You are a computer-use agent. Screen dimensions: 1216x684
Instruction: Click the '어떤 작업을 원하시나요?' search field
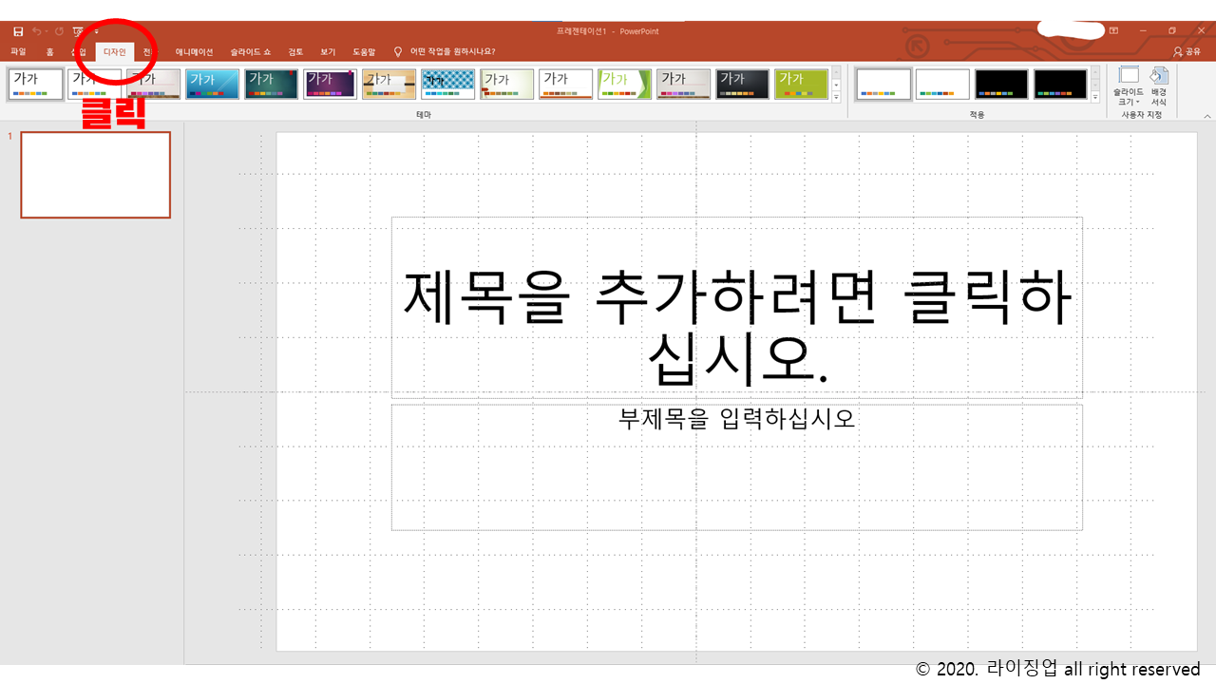click(452, 51)
